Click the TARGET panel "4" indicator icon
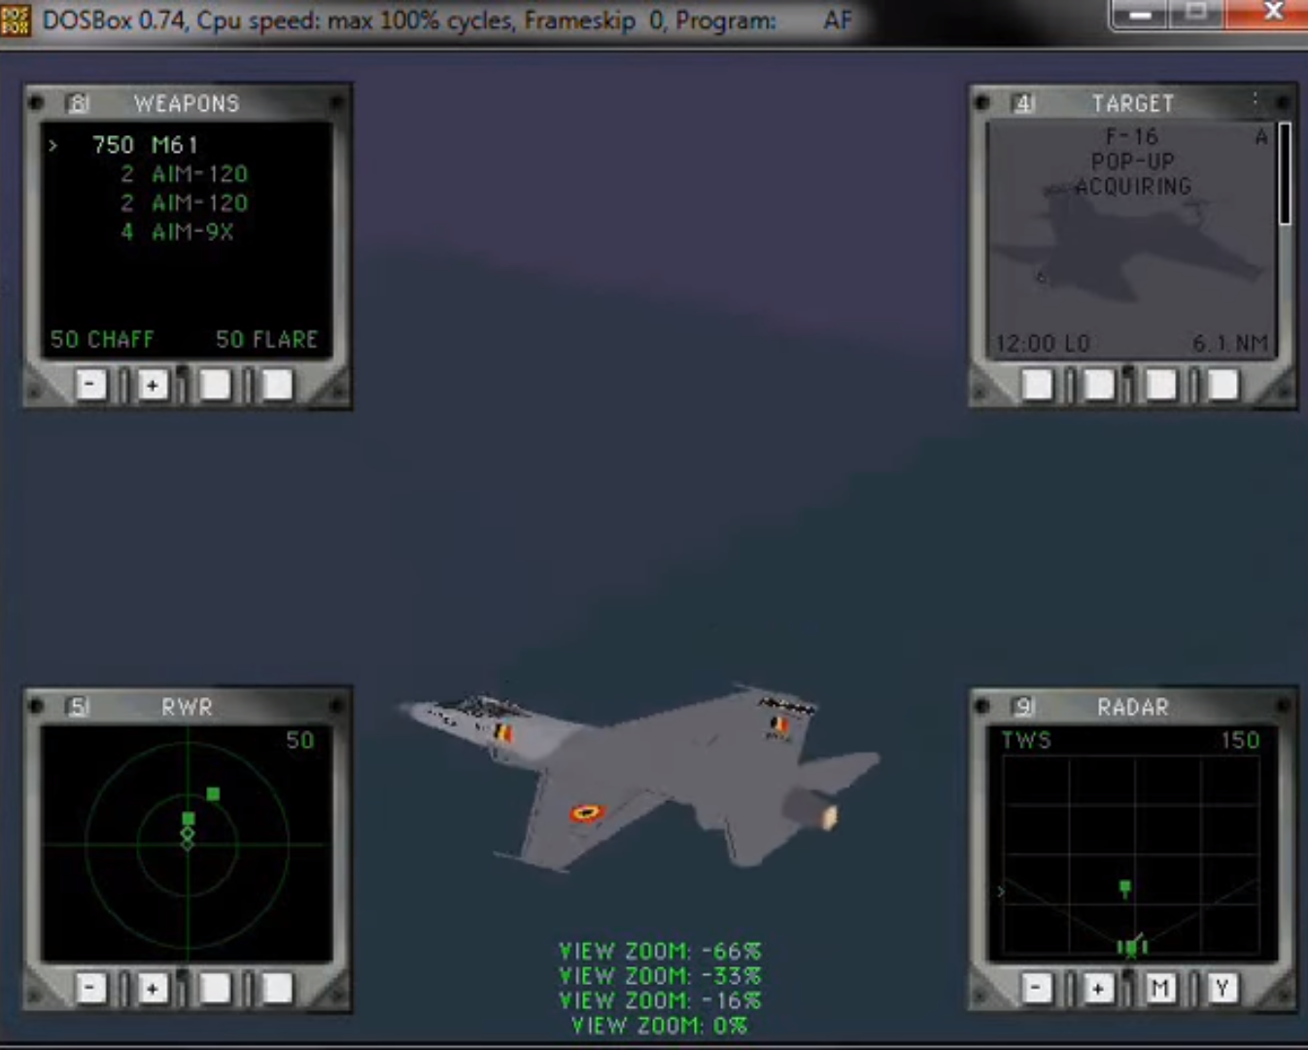Screen dimensions: 1308x1050 1023,104
